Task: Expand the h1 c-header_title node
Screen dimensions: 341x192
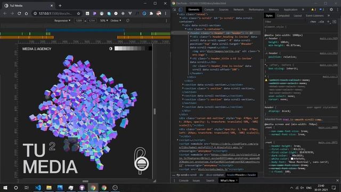Action: [x=191, y=58]
